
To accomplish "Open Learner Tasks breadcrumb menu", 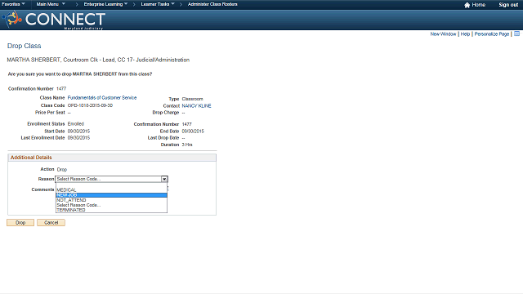I will tap(158, 4).
